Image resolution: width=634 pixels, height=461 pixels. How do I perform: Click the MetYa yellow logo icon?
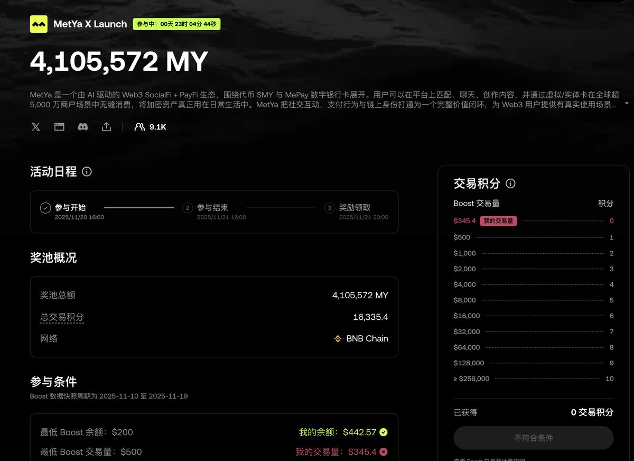tap(39, 24)
